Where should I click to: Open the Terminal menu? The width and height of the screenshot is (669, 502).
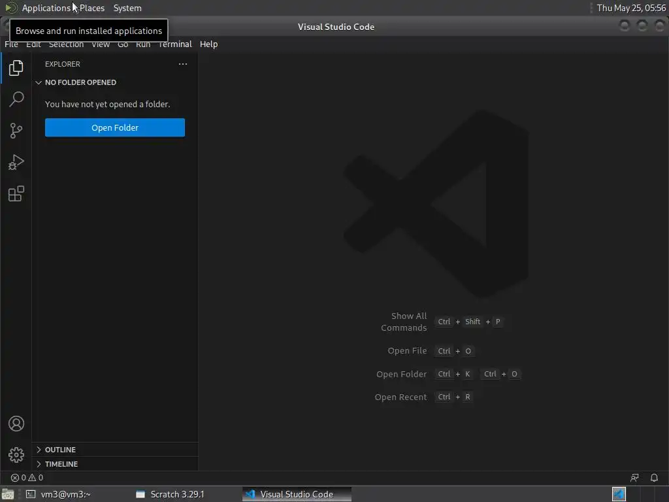175,44
